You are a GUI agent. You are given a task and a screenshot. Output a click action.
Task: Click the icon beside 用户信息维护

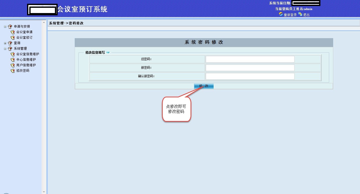click(x=13, y=65)
